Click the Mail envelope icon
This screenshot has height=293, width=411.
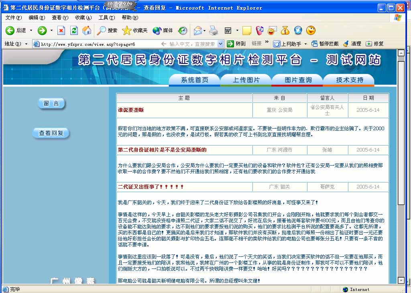pyautogui.click(x=198, y=31)
